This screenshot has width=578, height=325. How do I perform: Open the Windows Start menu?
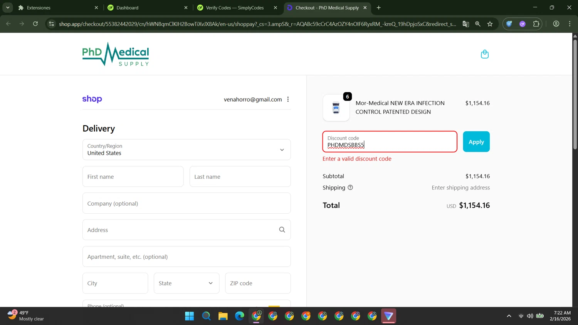tap(189, 316)
